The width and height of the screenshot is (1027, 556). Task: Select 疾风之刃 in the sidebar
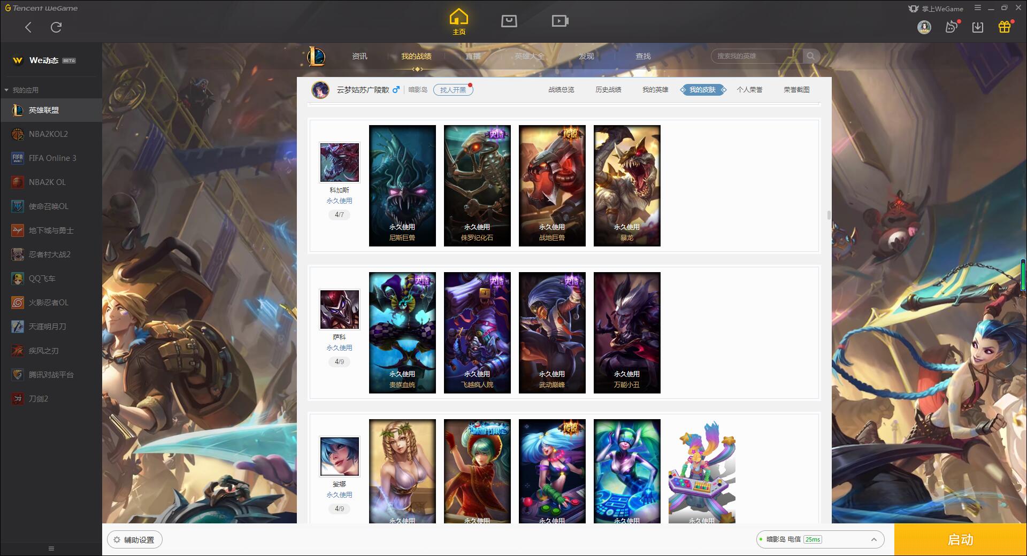click(51, 351)
